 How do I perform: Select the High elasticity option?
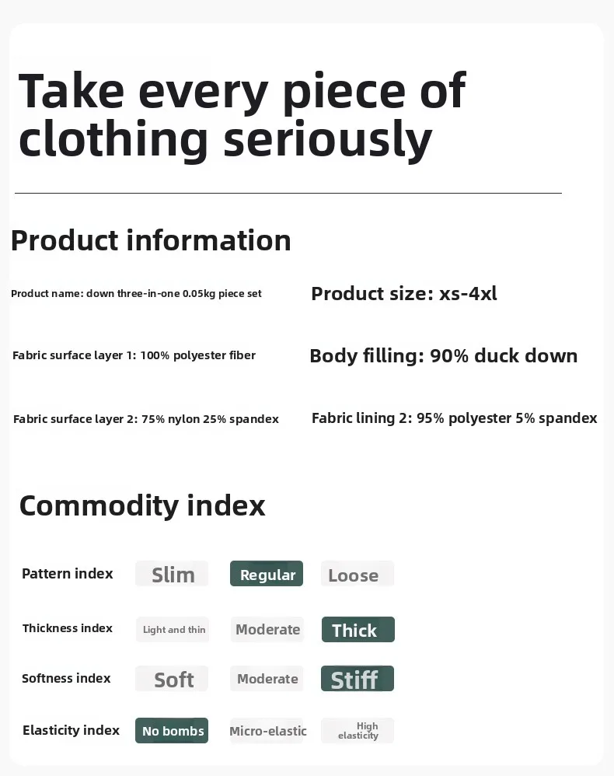pyautogui.click(x=358, y=730)
